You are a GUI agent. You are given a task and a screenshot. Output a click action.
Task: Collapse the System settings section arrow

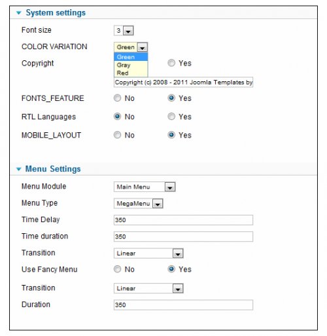[19, 13]
